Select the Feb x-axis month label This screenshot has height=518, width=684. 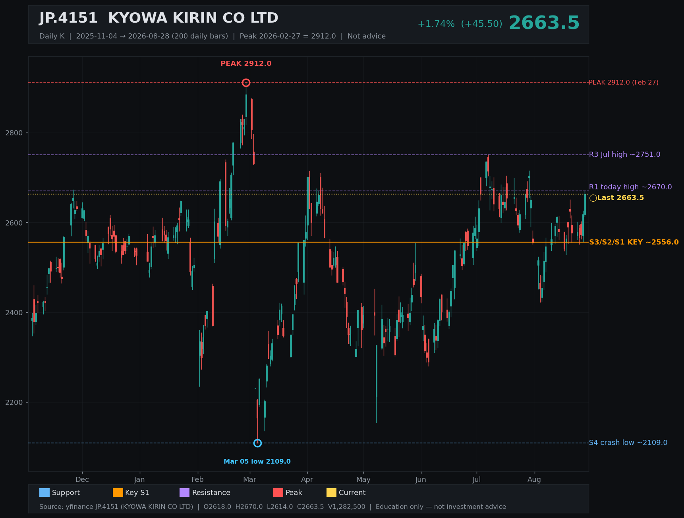(197, 479)
